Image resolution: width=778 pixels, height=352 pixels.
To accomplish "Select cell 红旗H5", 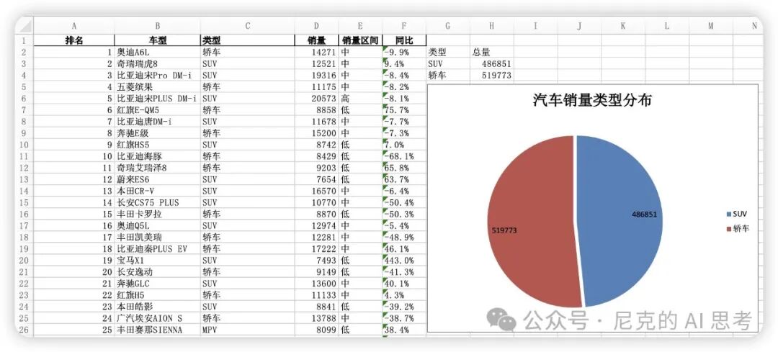I will (157, 295).
